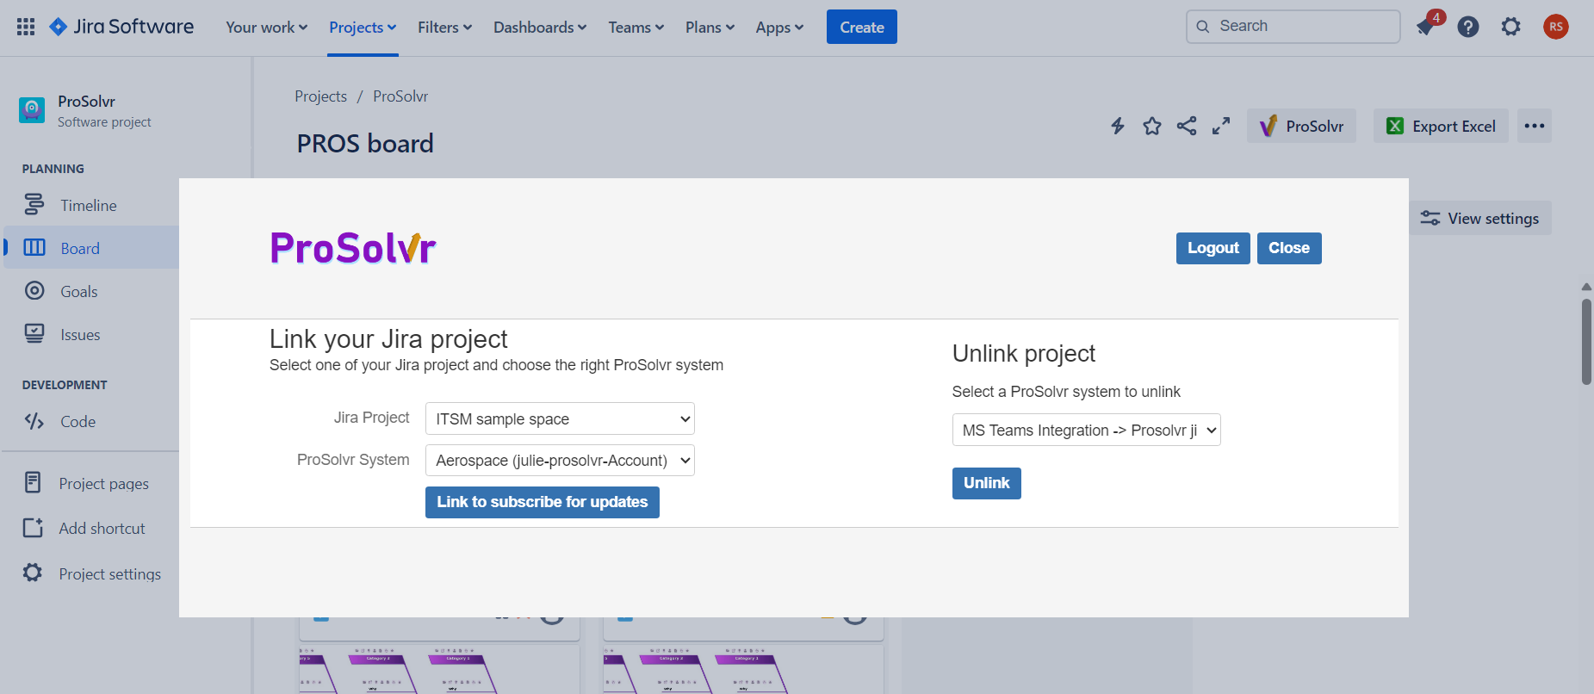Click the Logout button
The width and height of the screenshot is (1594, 694).
coord(1213,248)
